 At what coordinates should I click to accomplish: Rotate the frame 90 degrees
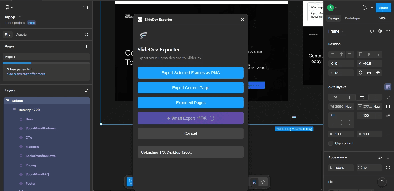[x=360, y=73]
